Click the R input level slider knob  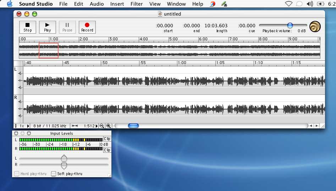click(x=64, y=166)
